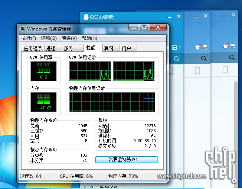Click the 总数 value 2045
This screenshot has width=242, height=189.
point(83,126)
